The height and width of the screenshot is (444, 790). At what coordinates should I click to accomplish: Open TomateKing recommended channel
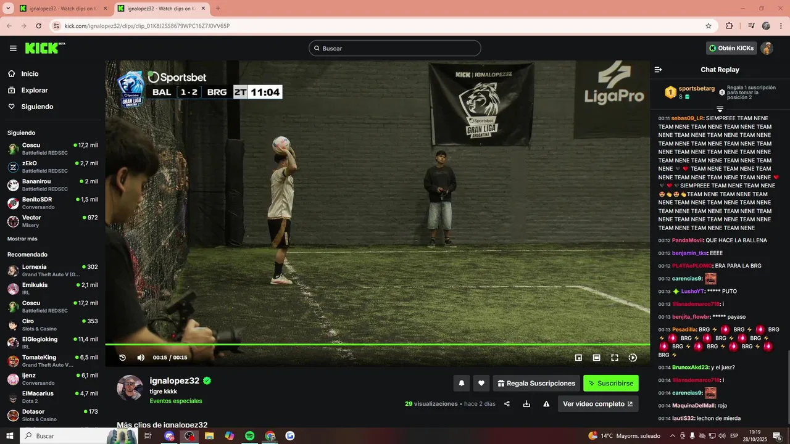point(52,361)
